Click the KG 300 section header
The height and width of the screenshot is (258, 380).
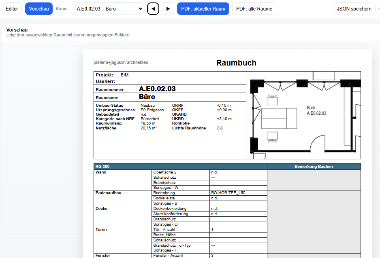[180, 167]
